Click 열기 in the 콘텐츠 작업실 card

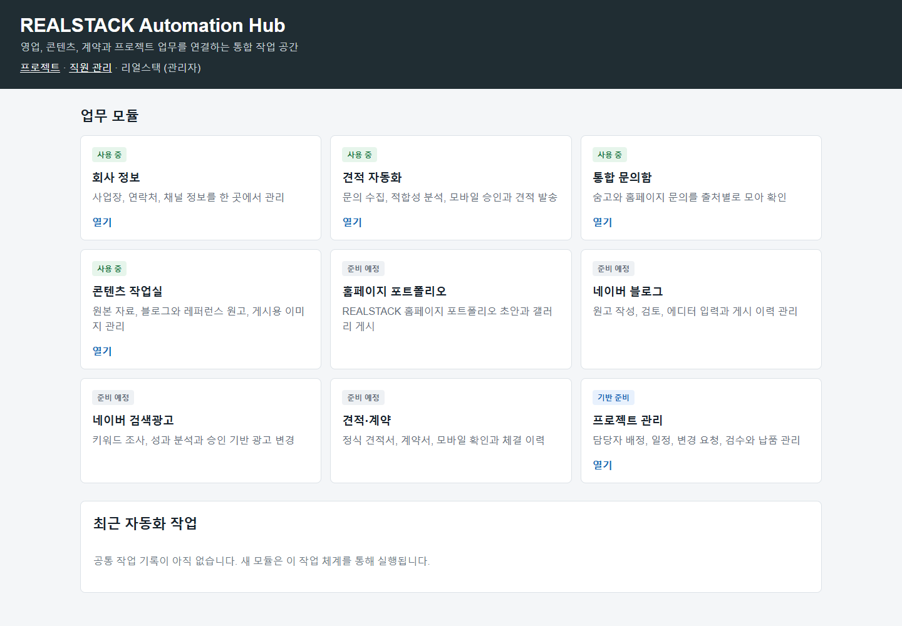tap(102, 351)
